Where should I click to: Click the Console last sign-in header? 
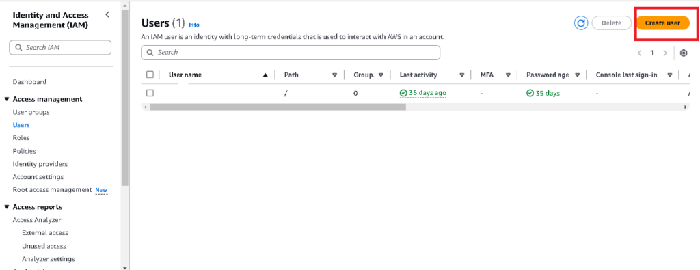(x=626, y=75)
